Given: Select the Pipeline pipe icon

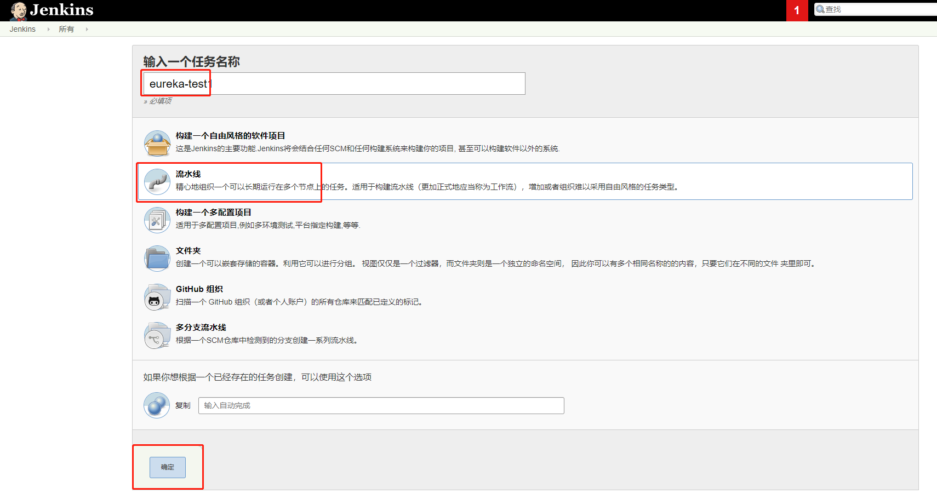Looking at the screenshot, I should tap(157, 182).
